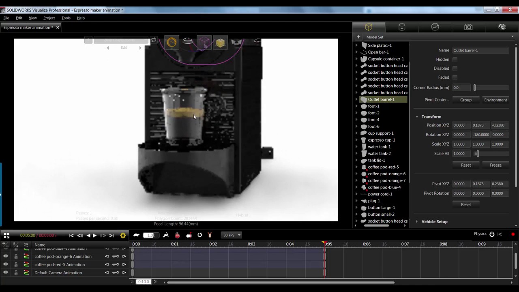Open the Libraries tab icon
The width and height of the screenshot is (519, 292).
point(502,27)
